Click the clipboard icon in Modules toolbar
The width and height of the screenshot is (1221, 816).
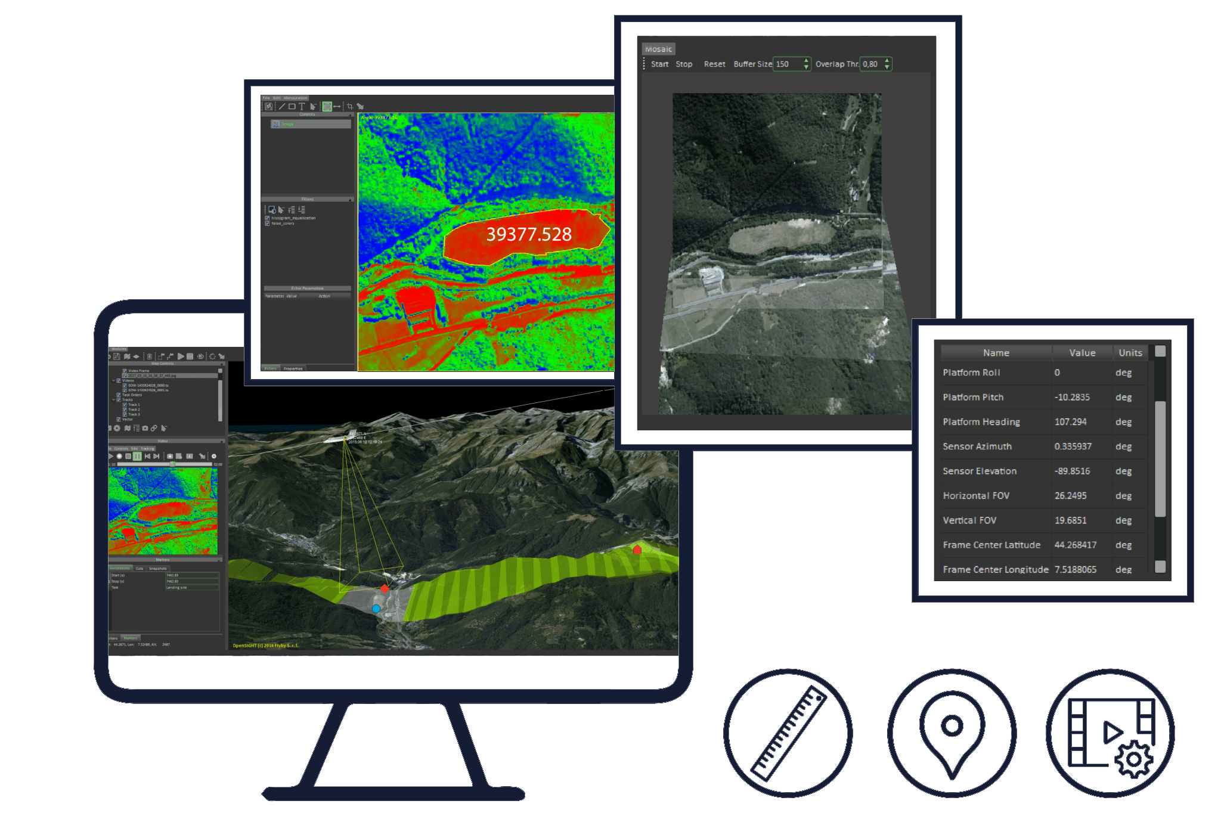click(x=150, y=356)
